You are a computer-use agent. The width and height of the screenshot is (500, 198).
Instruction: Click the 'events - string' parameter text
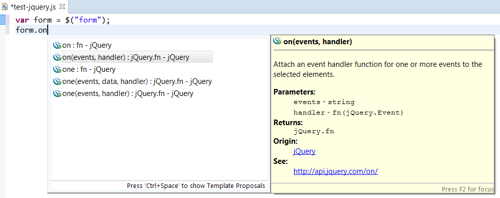(324, 102)
